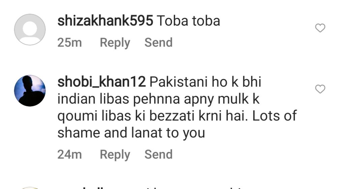Reply to shizakhank595's comment

tap(115, 43)
